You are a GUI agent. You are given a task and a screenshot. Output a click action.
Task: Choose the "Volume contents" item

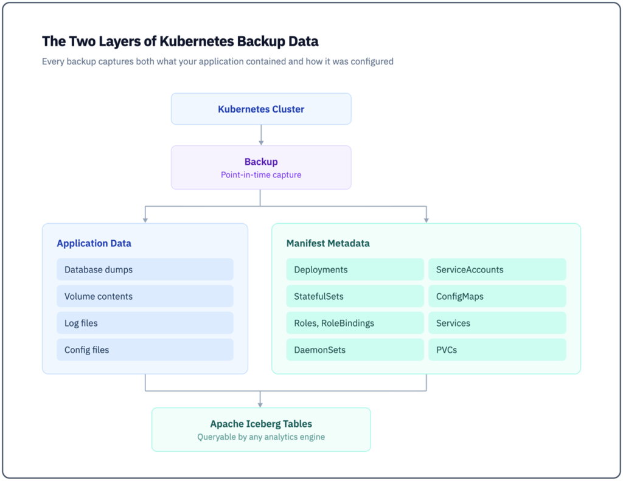click(145, 296)
